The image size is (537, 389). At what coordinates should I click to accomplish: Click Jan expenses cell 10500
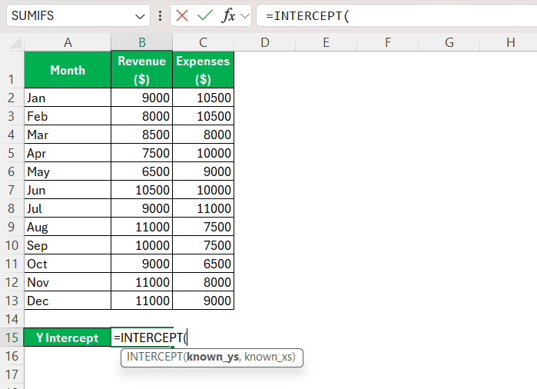203,98
